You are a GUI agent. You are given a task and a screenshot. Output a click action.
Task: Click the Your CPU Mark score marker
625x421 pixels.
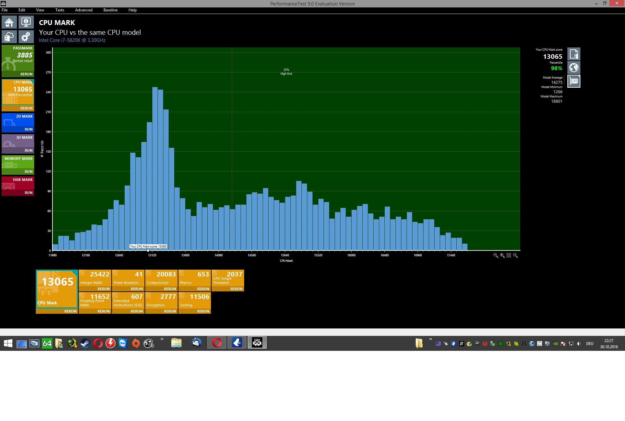[148, 250]
